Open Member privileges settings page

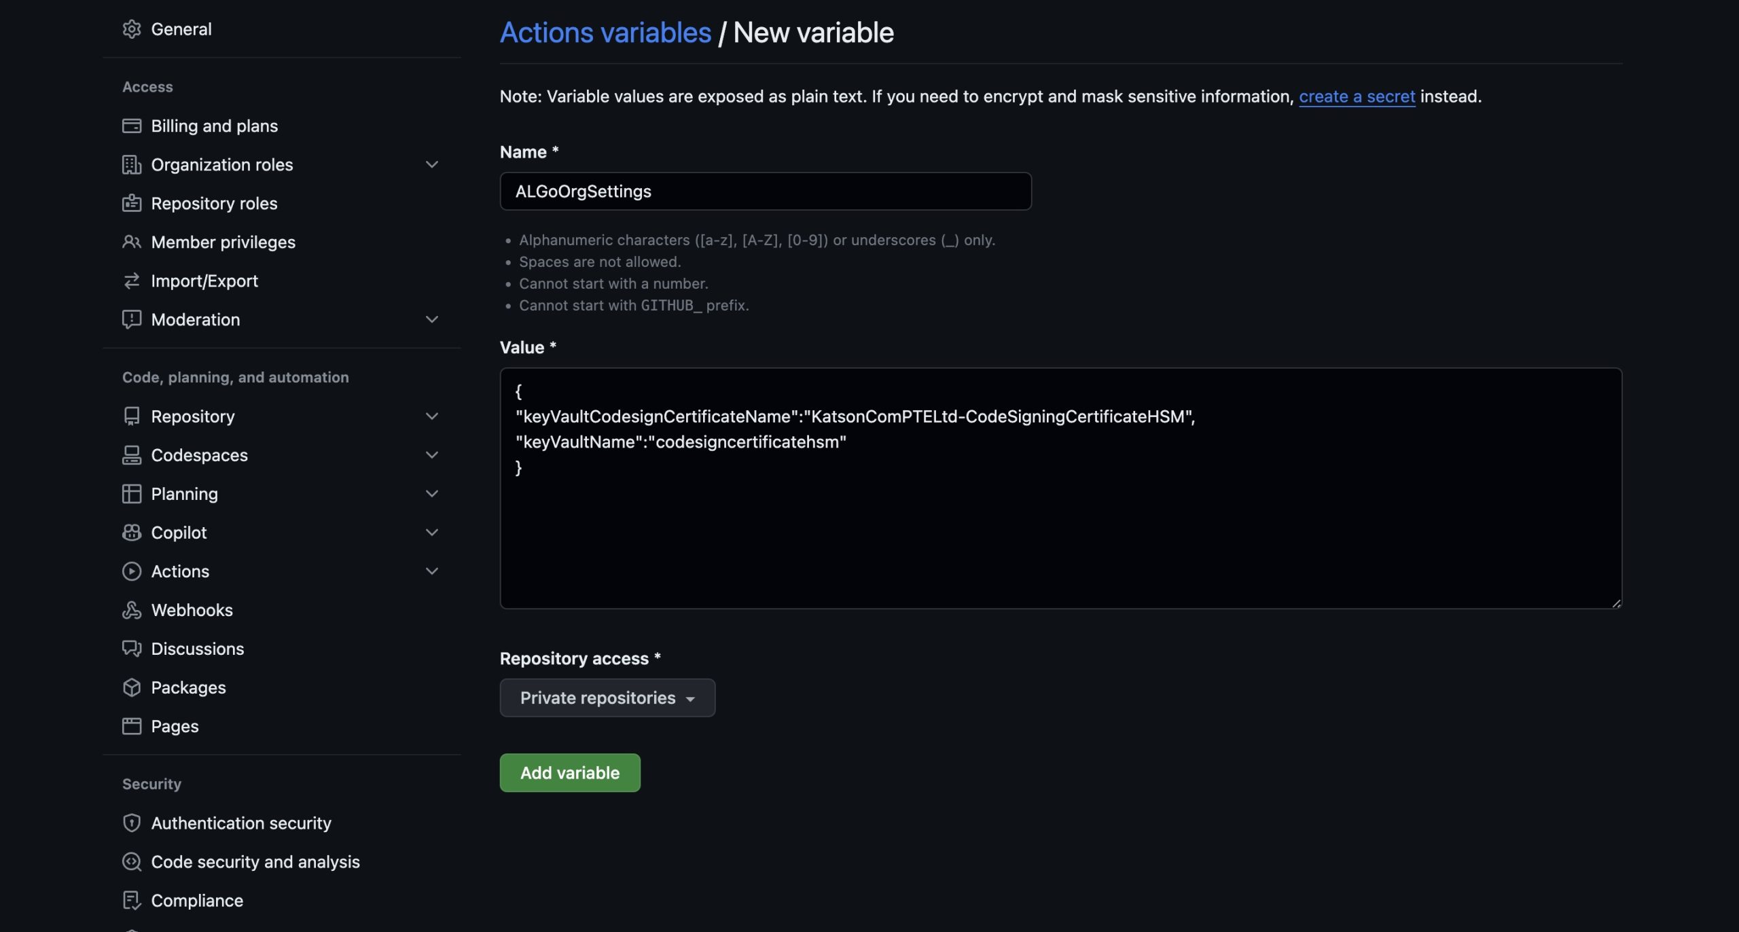pyautogui.click(x=223, y=242)
